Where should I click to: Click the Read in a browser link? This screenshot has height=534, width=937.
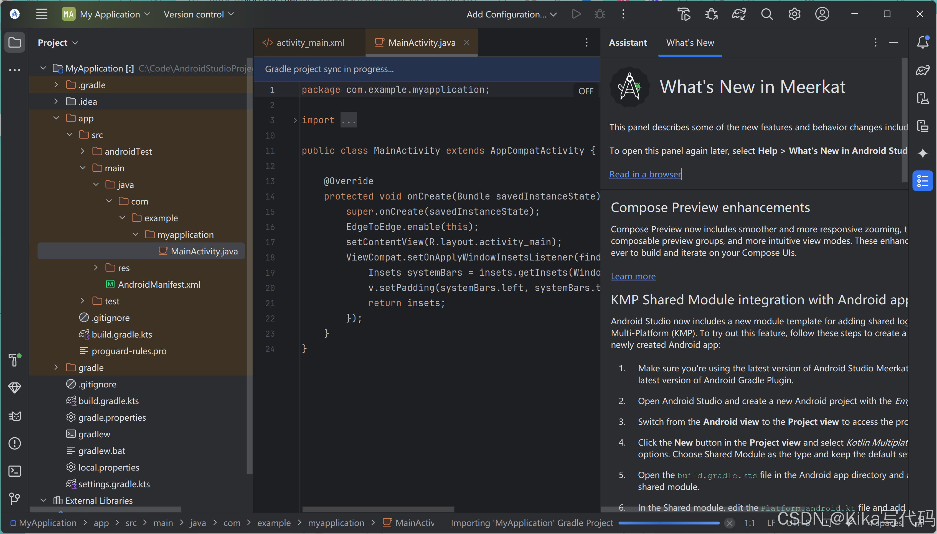pos(645,174)
